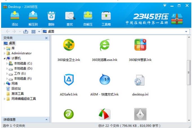Select 计算机 in the folder tree
This screenshot has width=193, height=128.
coord(14,58)
